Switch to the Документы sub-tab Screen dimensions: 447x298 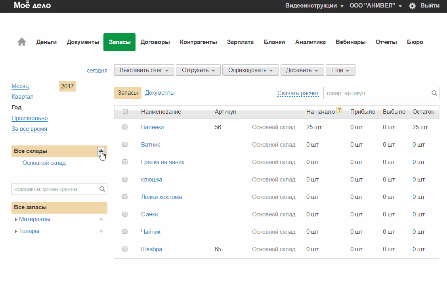tap(160, 93)
